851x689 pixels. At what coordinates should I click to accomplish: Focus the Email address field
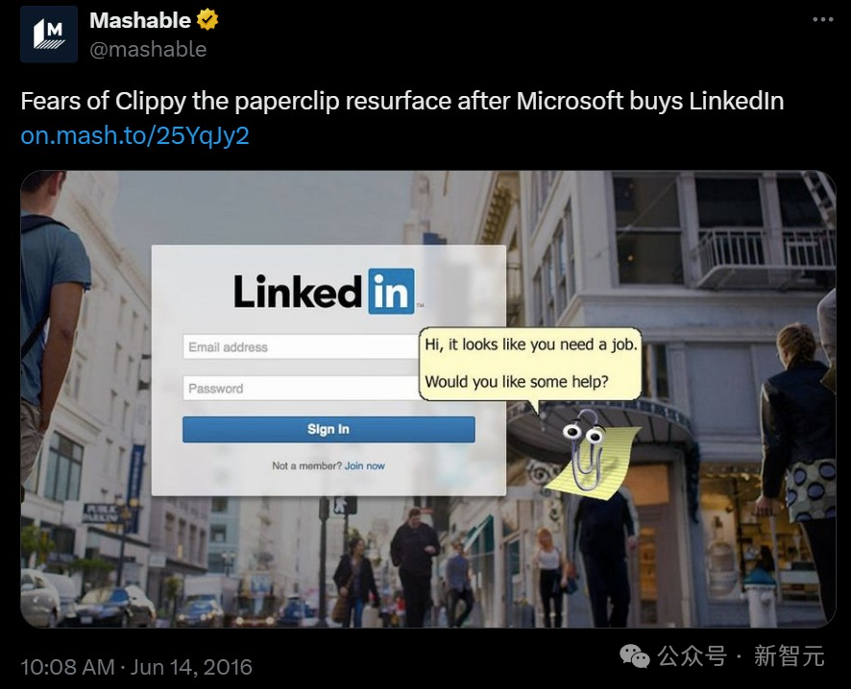[300, 347]
